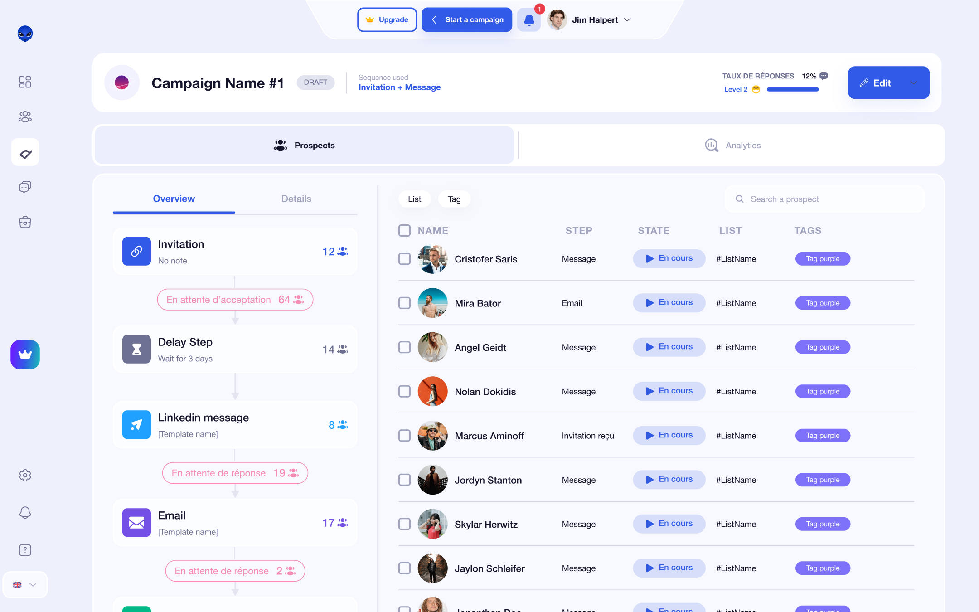Click the briefcase icon in sidebar
This screenshot has width=979, height=612.
(25, 222)
